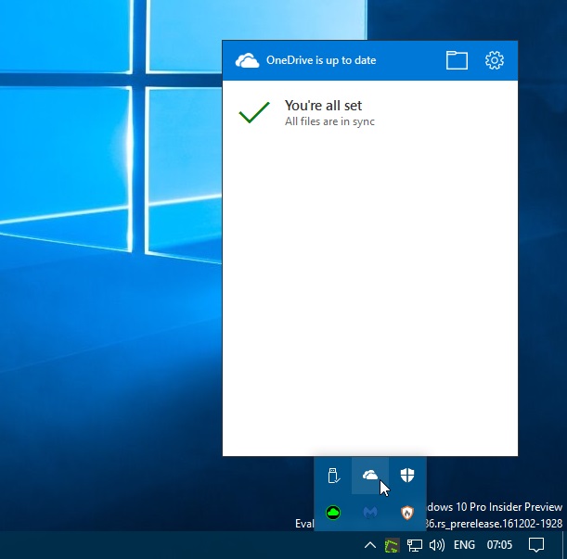Click the green sync checkmark icon

(254, 112)
